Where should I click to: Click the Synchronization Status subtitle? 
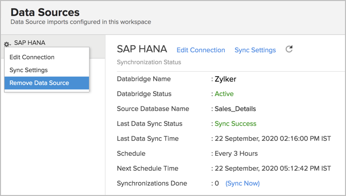point(149,62)
